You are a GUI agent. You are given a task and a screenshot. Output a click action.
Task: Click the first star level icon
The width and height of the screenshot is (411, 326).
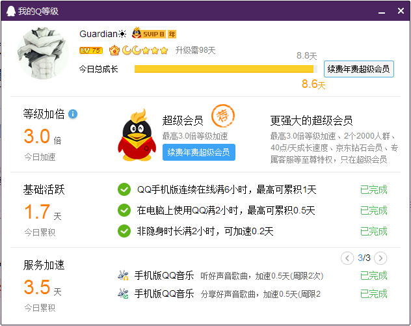pos(146,50)
